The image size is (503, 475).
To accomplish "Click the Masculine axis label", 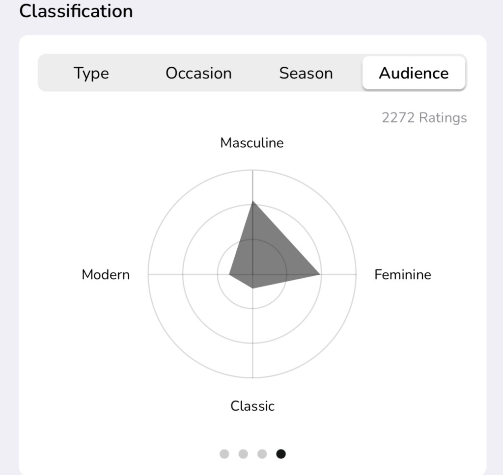I will [x=251, y=143].
